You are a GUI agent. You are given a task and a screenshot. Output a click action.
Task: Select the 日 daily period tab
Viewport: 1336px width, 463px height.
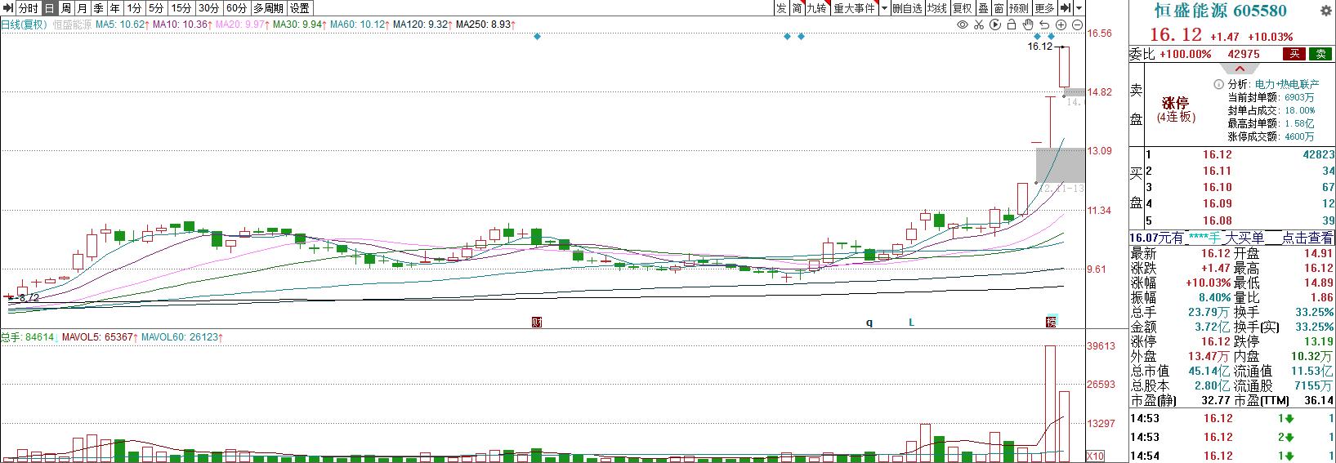tap(50, 8)
